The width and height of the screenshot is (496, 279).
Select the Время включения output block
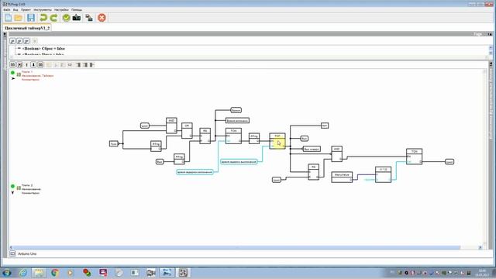pyautogui.click(x=237, y=121)
